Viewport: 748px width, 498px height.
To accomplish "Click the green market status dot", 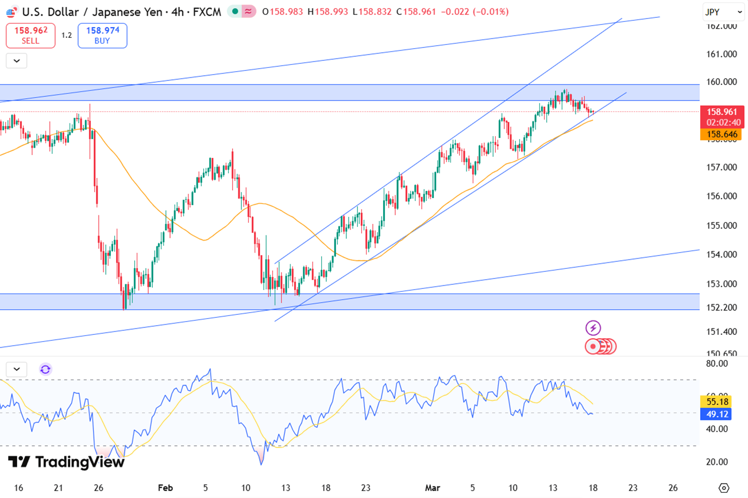I will (236, 11).
